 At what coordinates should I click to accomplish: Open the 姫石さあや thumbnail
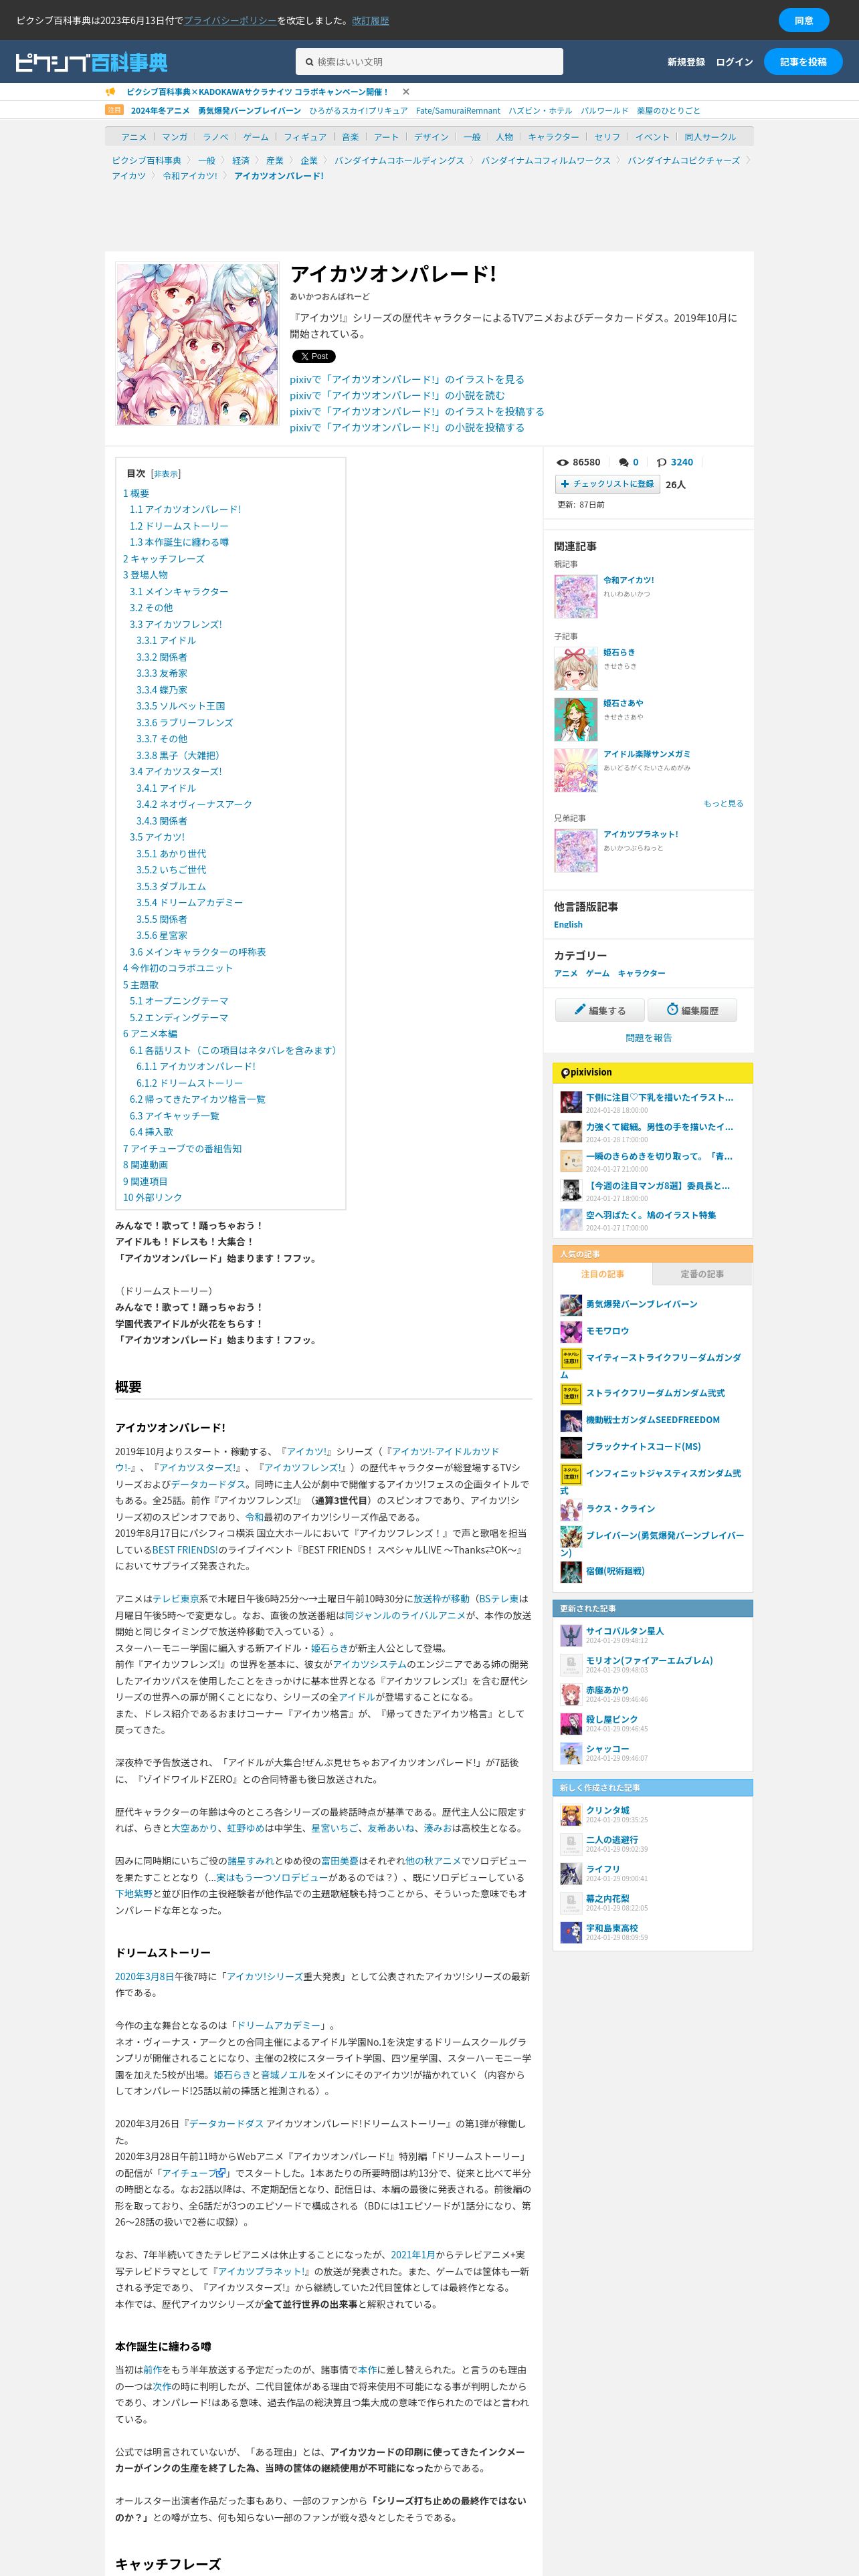point(576,720)
